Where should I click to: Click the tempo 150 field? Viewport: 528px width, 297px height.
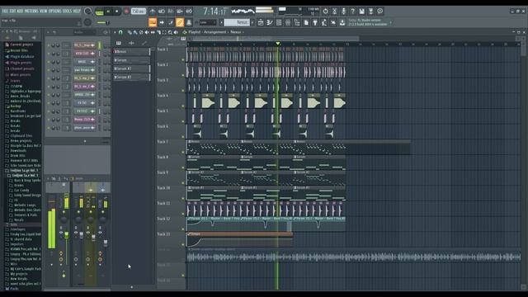pos(138,11)
